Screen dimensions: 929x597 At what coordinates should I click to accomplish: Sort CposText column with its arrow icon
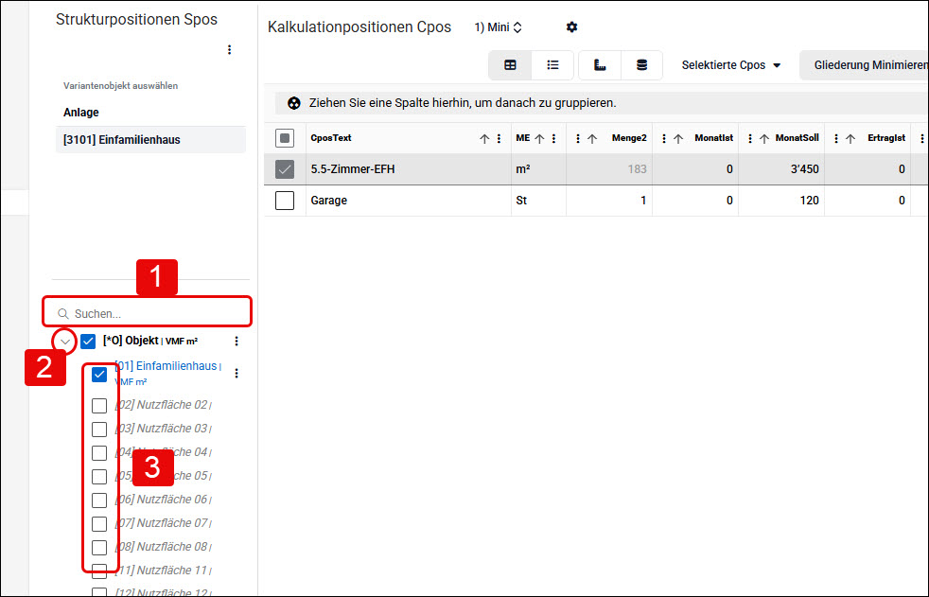[484, 138]
